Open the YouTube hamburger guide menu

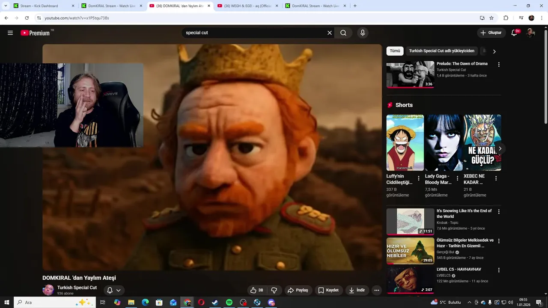coord(10,33)
